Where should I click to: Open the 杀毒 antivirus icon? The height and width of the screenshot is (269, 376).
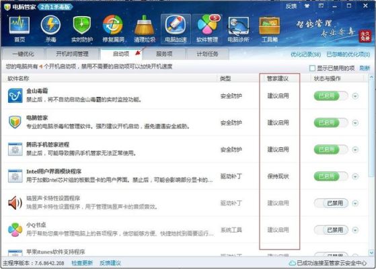click(x=50, y=29)
